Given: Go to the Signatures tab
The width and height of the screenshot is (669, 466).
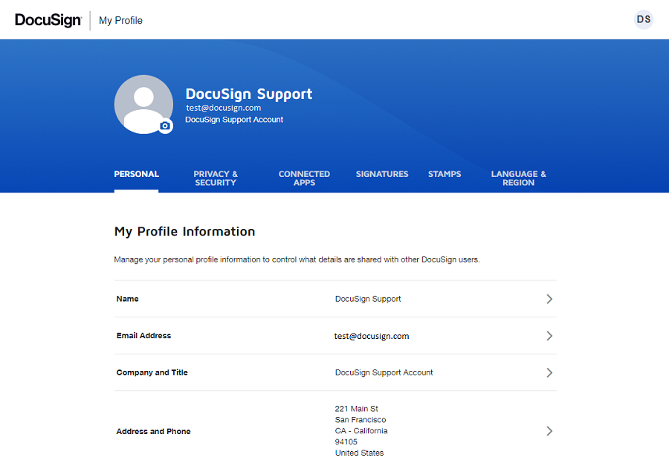Looking at the screenshot, I should point(382,174).
